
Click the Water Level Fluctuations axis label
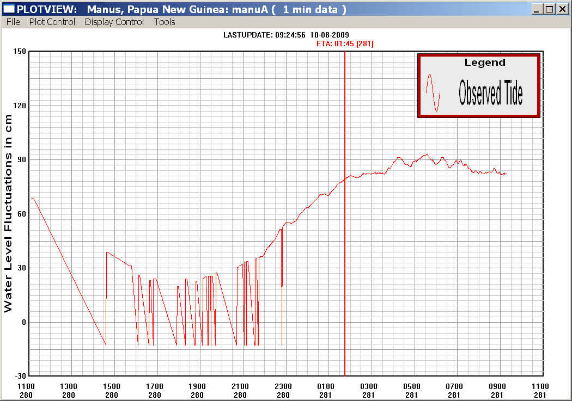(x=8, y=213)
